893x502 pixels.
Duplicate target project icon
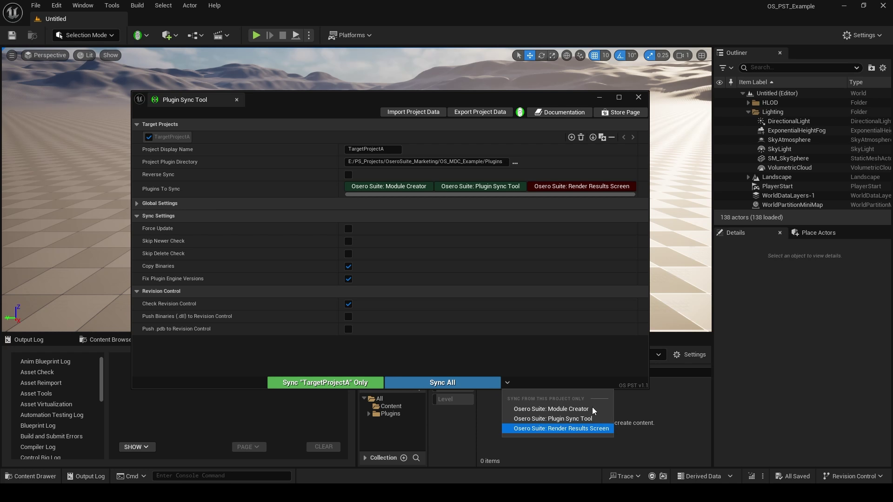(602, 137)
